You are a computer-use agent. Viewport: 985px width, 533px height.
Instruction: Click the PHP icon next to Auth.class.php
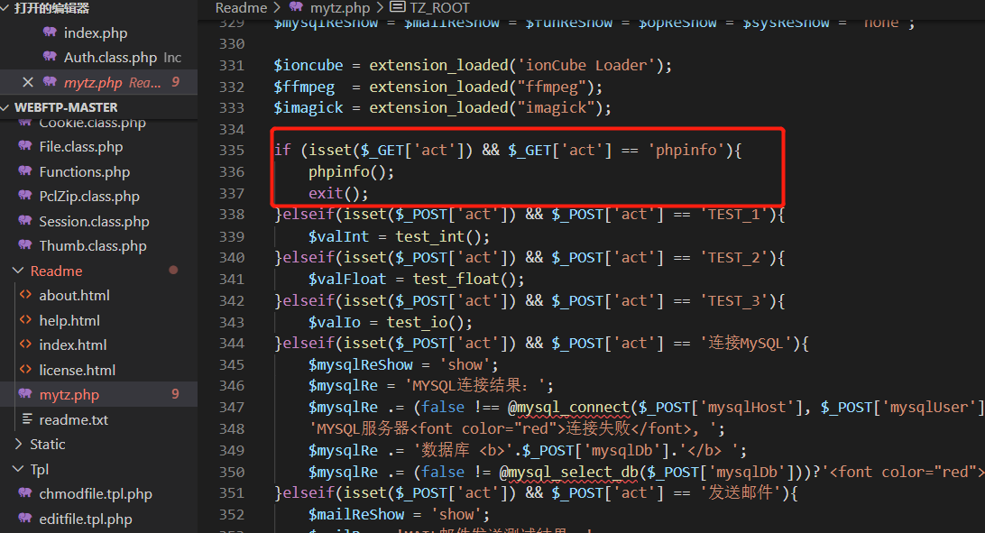pos(50,58)
